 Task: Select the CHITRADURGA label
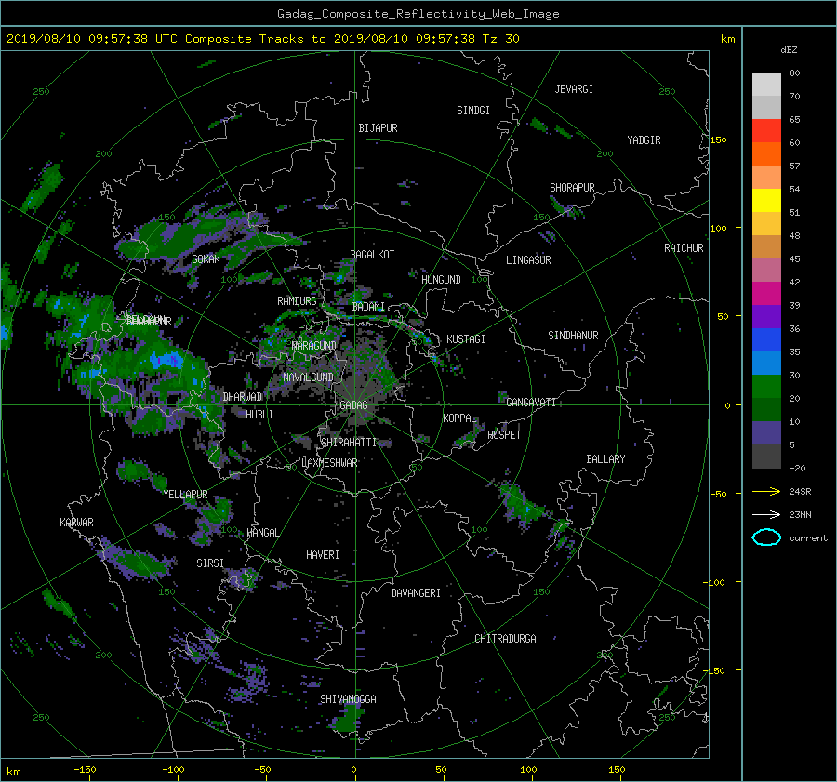point(505,639)
